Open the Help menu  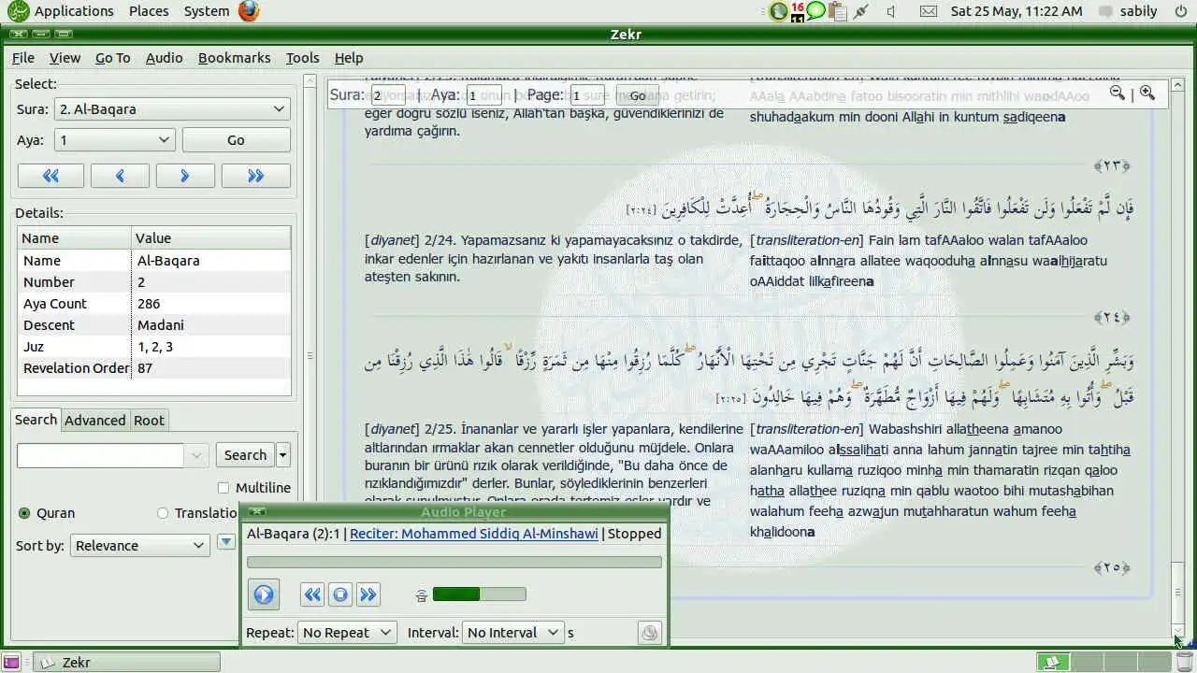[349, 58]
